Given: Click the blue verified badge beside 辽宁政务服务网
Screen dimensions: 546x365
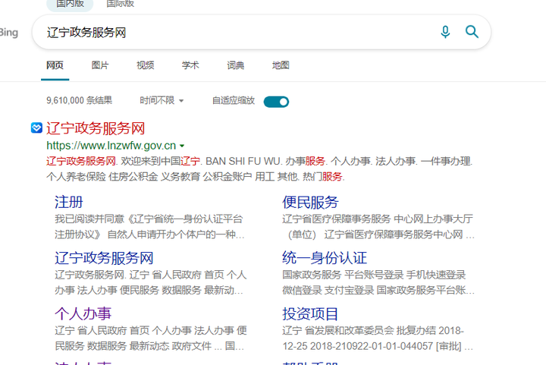Looking at the screenshot, I should tap(36, 127).
